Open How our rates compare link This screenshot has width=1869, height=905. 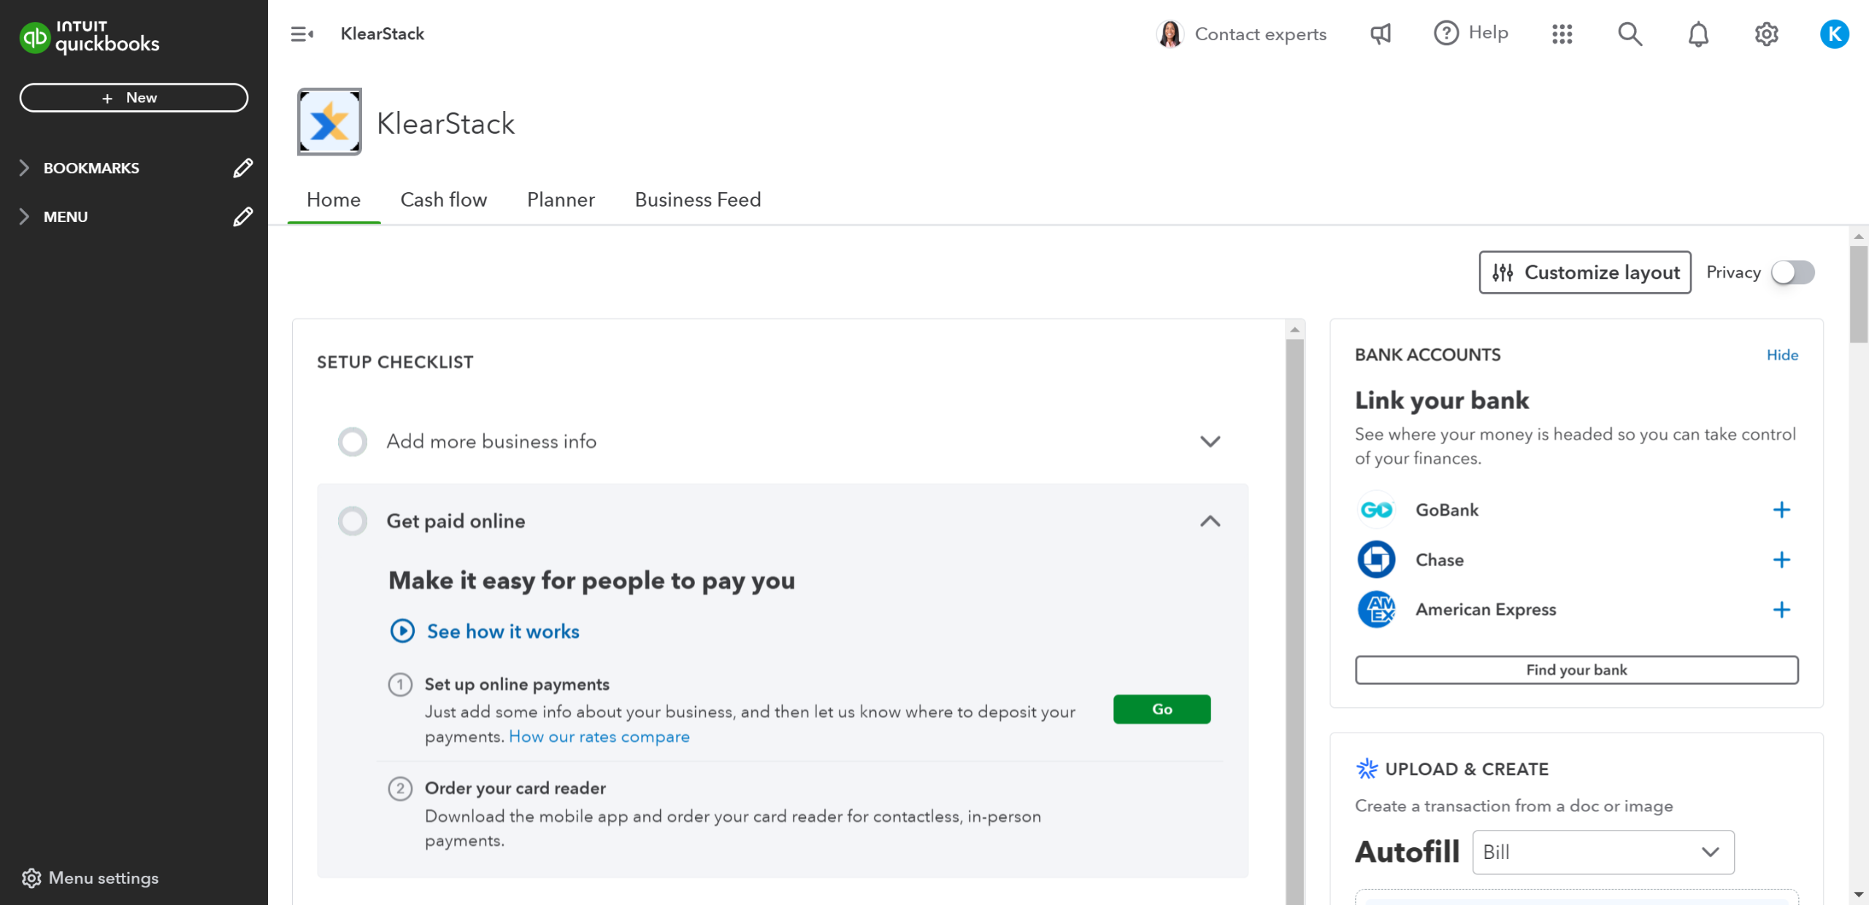pos(599,736)
